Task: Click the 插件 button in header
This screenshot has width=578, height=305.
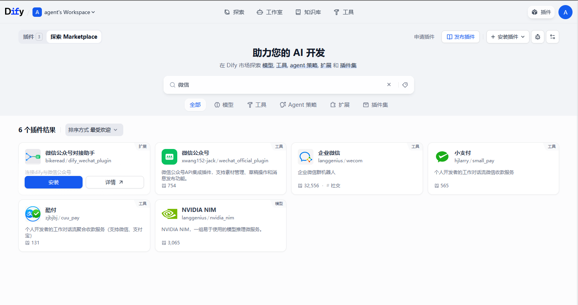Action: click(x=541, y=12)
